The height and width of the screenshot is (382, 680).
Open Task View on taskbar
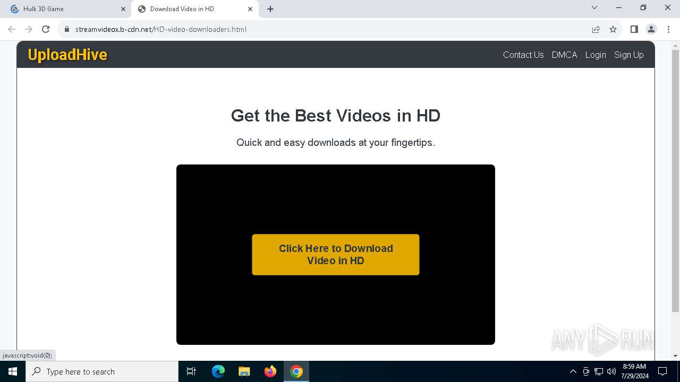(x=191, y=371)
